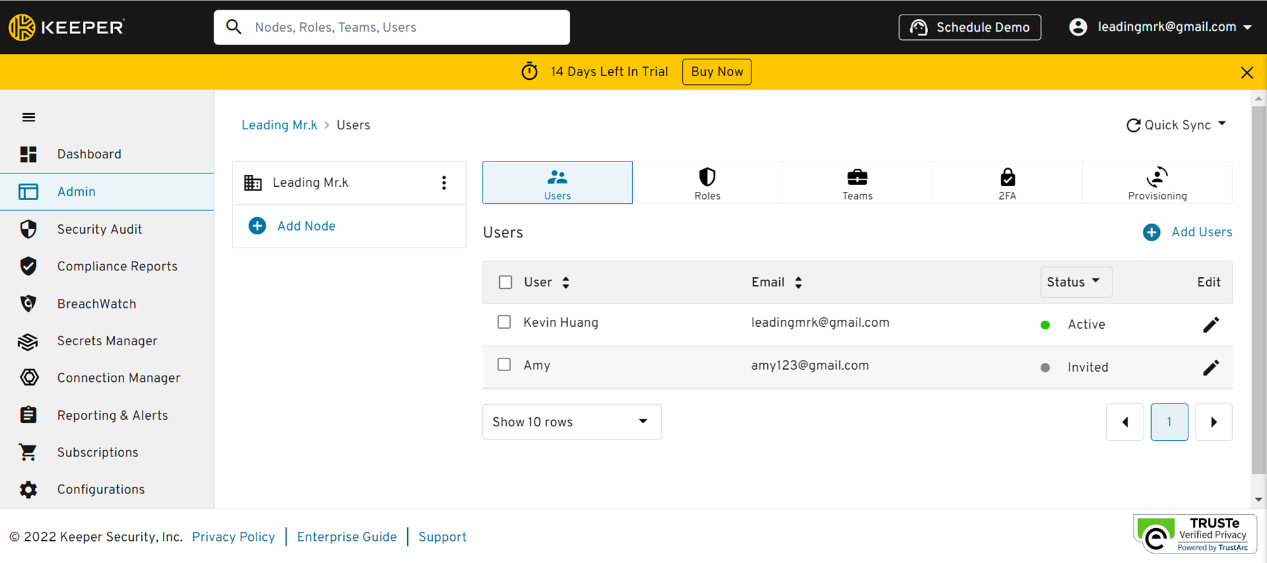This screenshot has height=563, width=1267.
Task: Click the Add Node link
Action: tap(307, 226)
